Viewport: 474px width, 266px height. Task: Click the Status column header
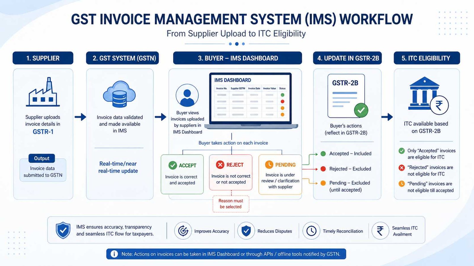click(x=282, y=88)
